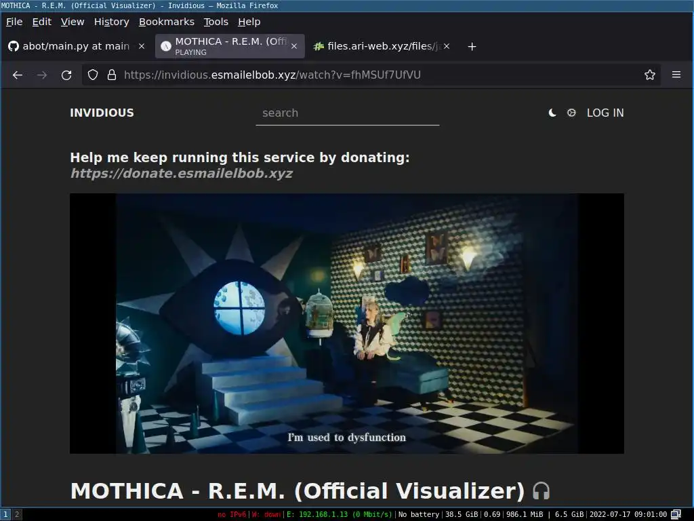Click the 6.5 GiB status entry
Screen dimensions: 694x521
click(x=569, y=514)
